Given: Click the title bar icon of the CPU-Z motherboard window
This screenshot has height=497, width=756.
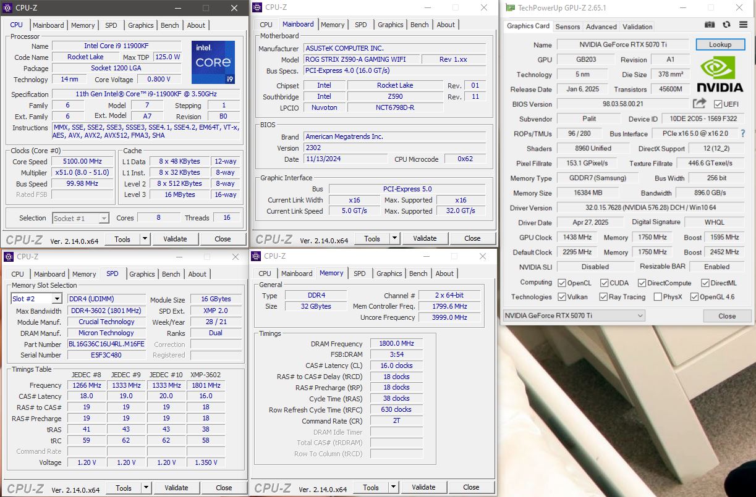Looking at the screenshot, I should [x=258, y=7].
